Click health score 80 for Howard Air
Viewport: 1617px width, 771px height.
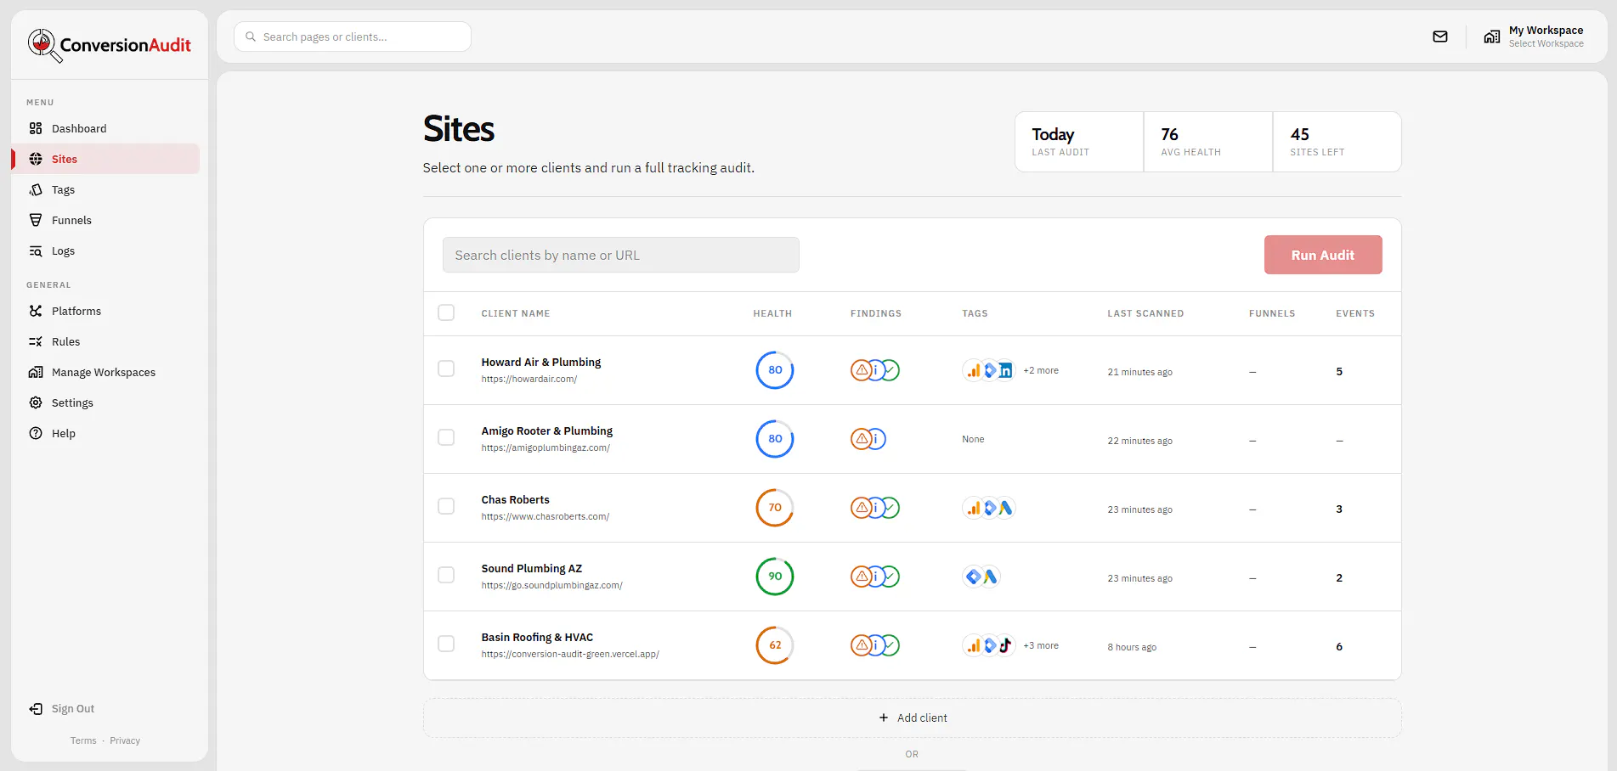775,370
